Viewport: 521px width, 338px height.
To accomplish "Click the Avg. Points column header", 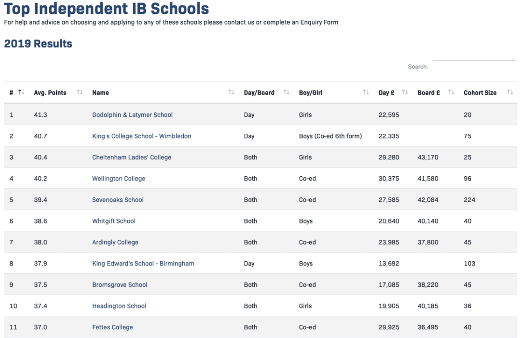I will tap(50, 93).
